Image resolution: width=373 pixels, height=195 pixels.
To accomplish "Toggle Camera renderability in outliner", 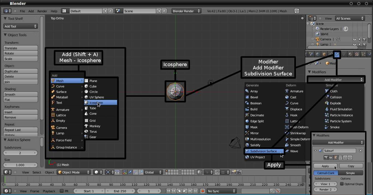I will pos(364,39).
